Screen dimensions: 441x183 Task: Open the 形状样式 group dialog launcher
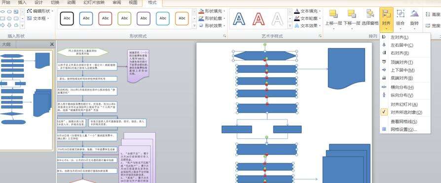click(x=224, y=36)
